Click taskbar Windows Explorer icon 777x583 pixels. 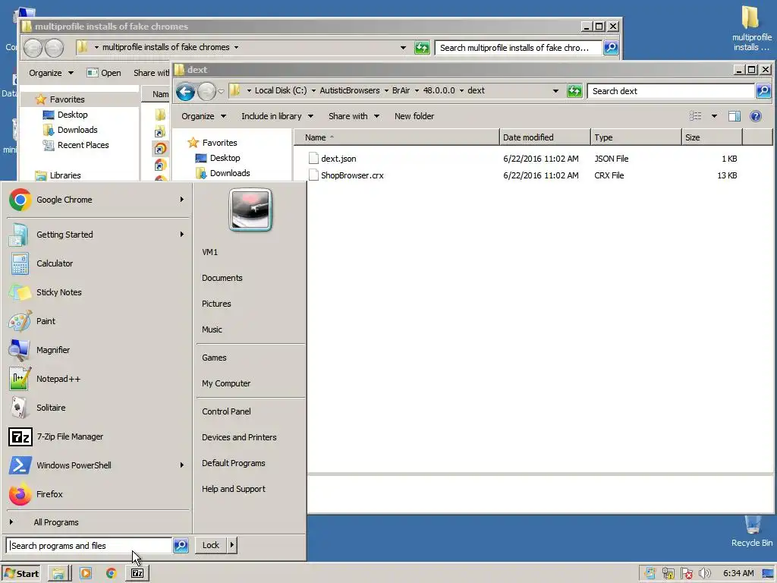(58, 574)
